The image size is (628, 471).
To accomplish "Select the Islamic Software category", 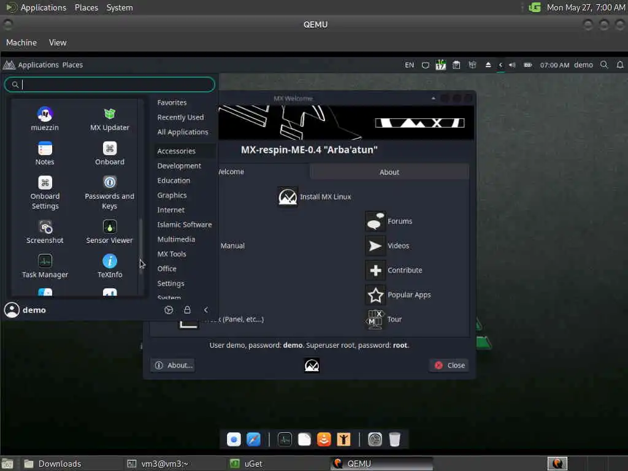I will tap(184, 224).
